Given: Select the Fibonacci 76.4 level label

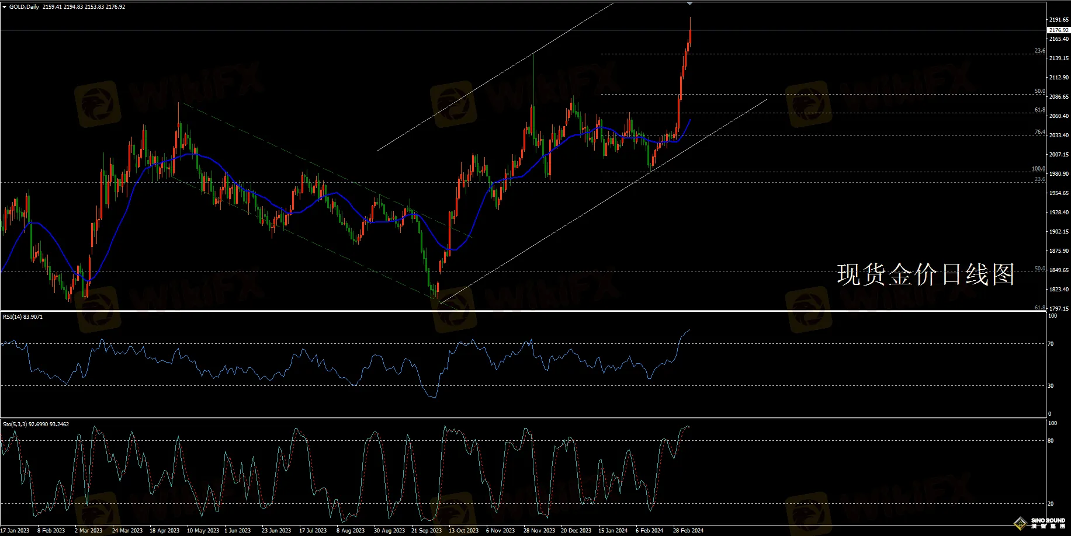Looking at the screenshot, I should click(x=1039, y=132).
